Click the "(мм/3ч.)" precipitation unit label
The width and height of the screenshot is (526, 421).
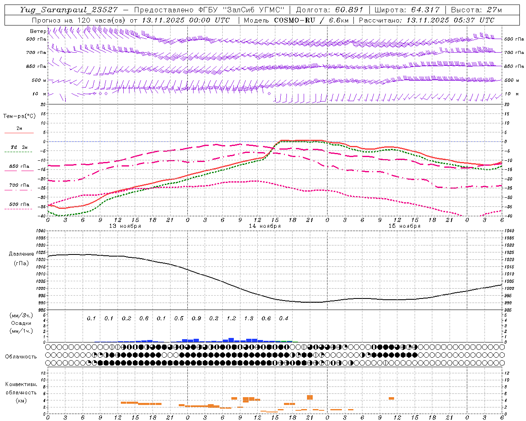coord(21,315)
